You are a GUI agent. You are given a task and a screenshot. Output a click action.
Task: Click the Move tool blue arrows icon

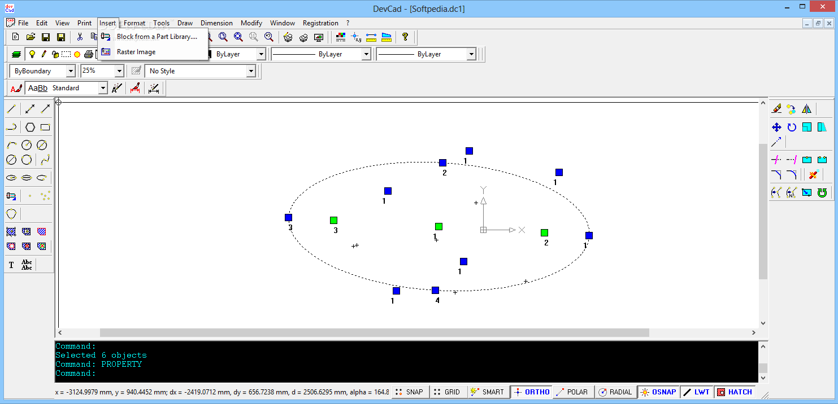click(776, 128)
